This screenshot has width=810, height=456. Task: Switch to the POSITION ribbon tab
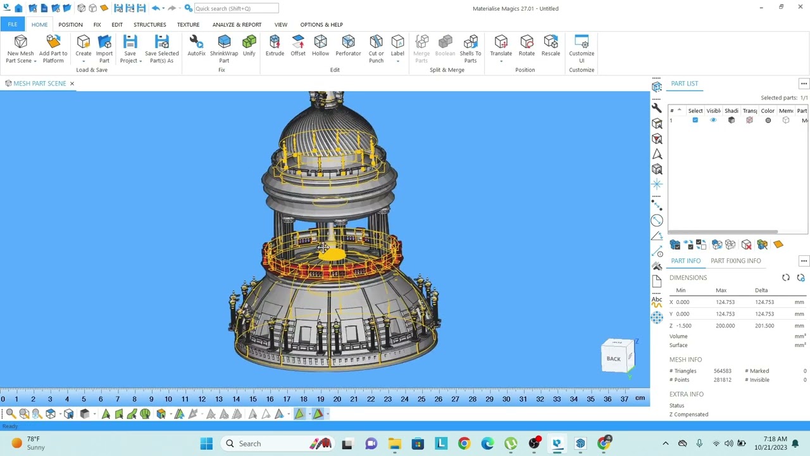[70, 24]
